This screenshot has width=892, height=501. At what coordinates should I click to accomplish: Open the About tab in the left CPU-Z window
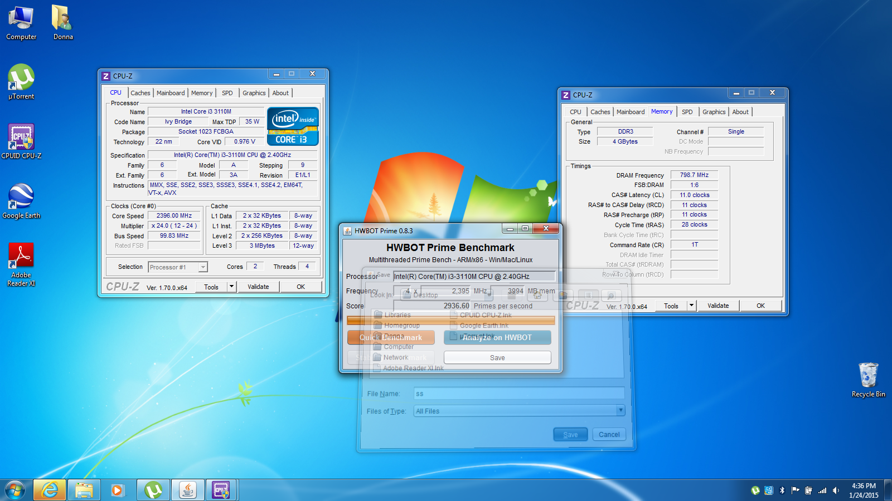tap(280, 93)
